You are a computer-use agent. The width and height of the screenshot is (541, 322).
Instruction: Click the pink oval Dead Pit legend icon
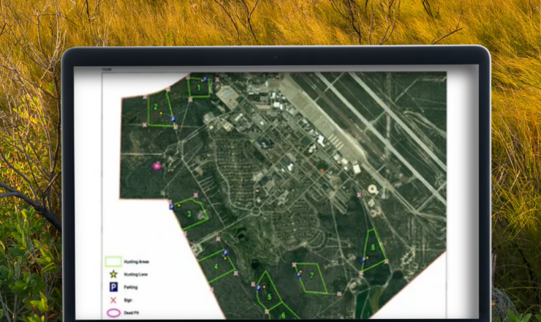tap(113, 313)
